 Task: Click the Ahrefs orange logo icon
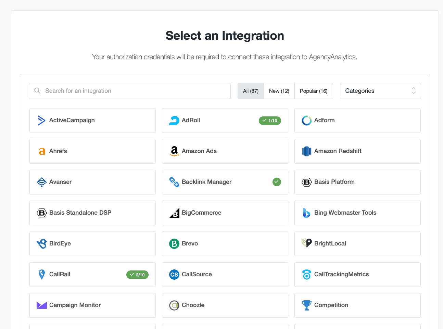(x=42, y=151)
